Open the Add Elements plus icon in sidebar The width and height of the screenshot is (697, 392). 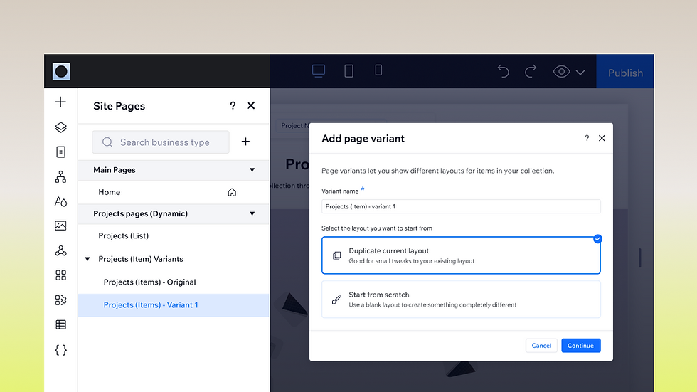pyautogui.click(x=60, y=102)
